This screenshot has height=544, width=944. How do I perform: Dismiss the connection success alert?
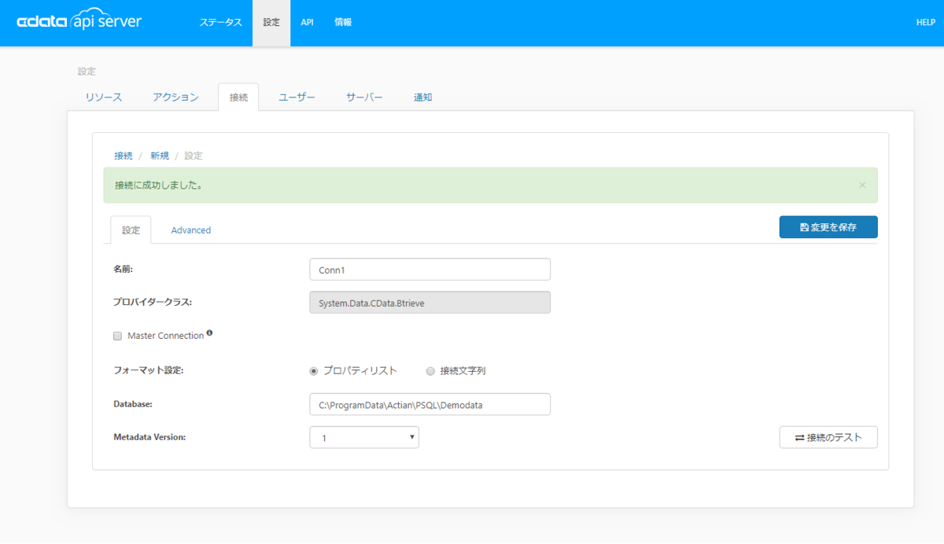click(862, 186)
